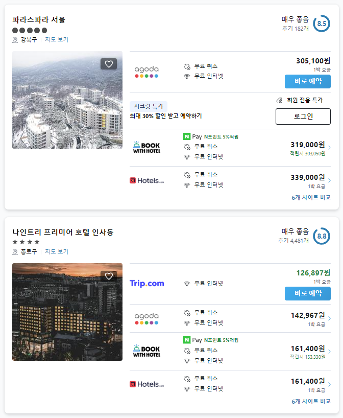
Task: Click the Hotels.com logo on 나인트리 listing
Action: 148,384
